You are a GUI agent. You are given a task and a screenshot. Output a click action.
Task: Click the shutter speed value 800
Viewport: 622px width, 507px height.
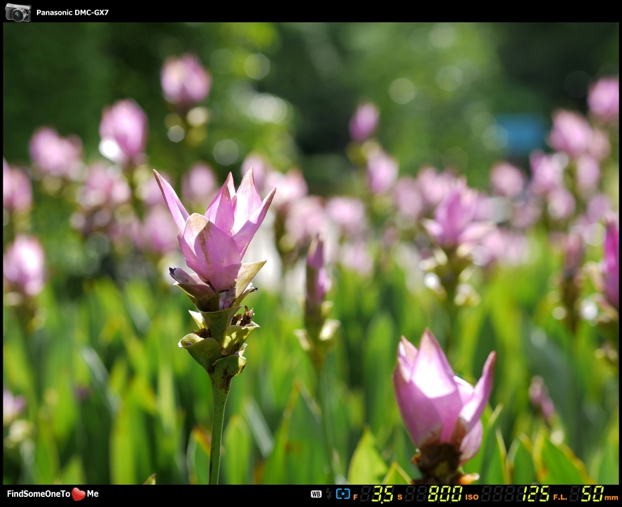[x=445, y=494]
